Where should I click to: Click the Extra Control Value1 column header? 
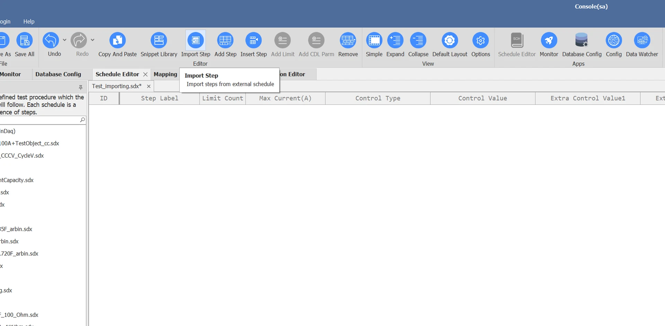click(588, 99)
